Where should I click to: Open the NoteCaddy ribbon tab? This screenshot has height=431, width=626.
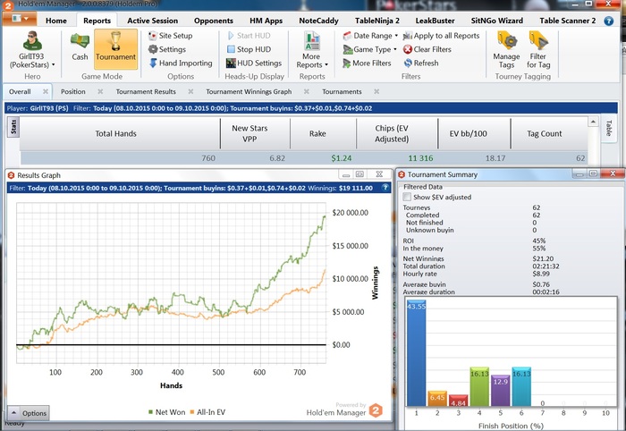click(x=318, y=21)
